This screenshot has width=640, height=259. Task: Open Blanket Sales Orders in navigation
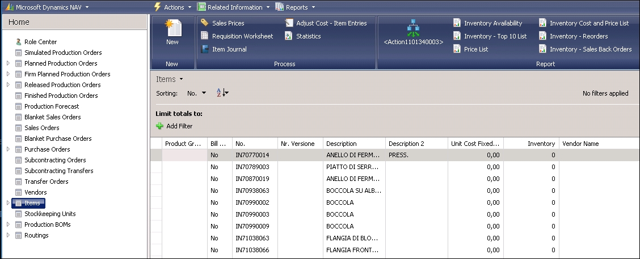point(53,117)
